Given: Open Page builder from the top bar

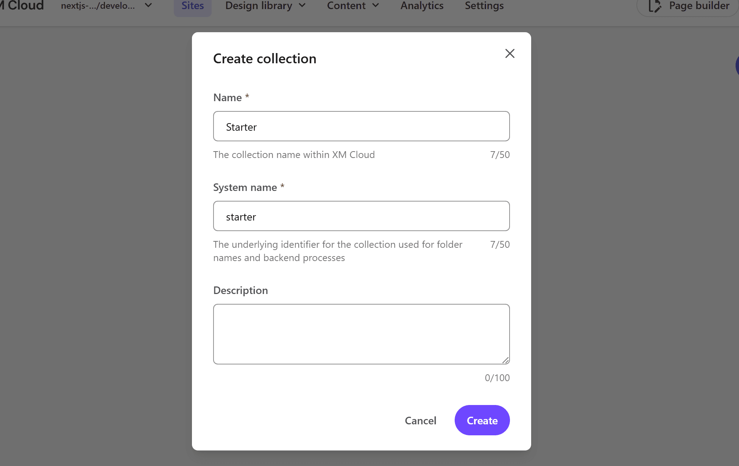Looking at the screenshot, I should 698,6.
